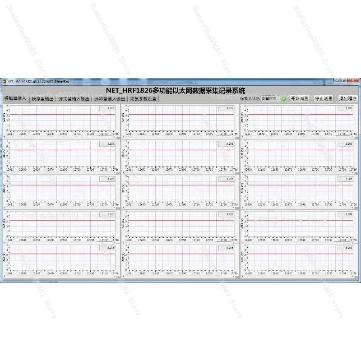The width and height of the screenshot is (361, 361).
Task: Click the LabVIEW icon in title bar
Action: coord(4,82)
